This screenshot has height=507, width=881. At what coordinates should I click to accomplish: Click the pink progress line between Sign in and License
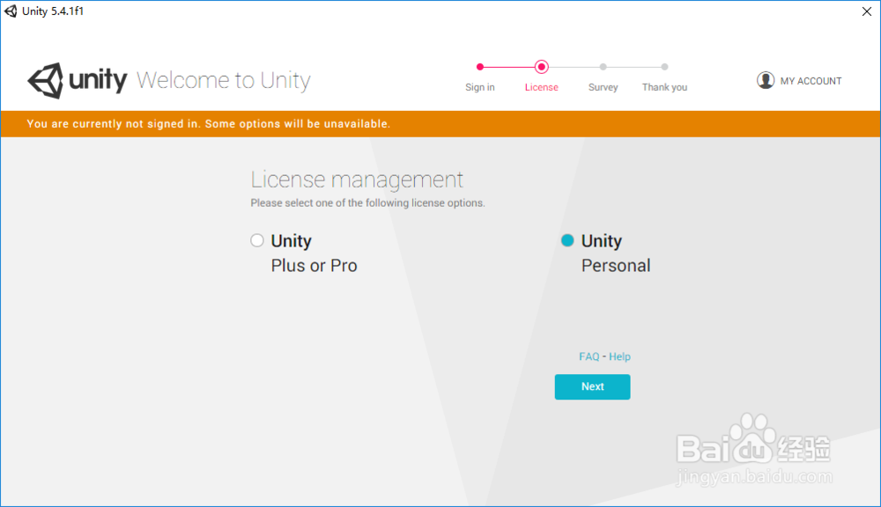[x=511, y=66]
